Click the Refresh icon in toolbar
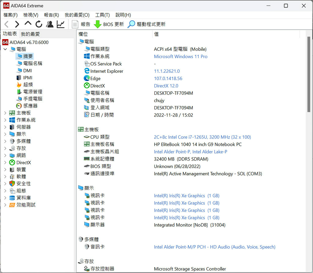Image resolution: width=313 pixels, height=273 pixels. tap(39, 24)
